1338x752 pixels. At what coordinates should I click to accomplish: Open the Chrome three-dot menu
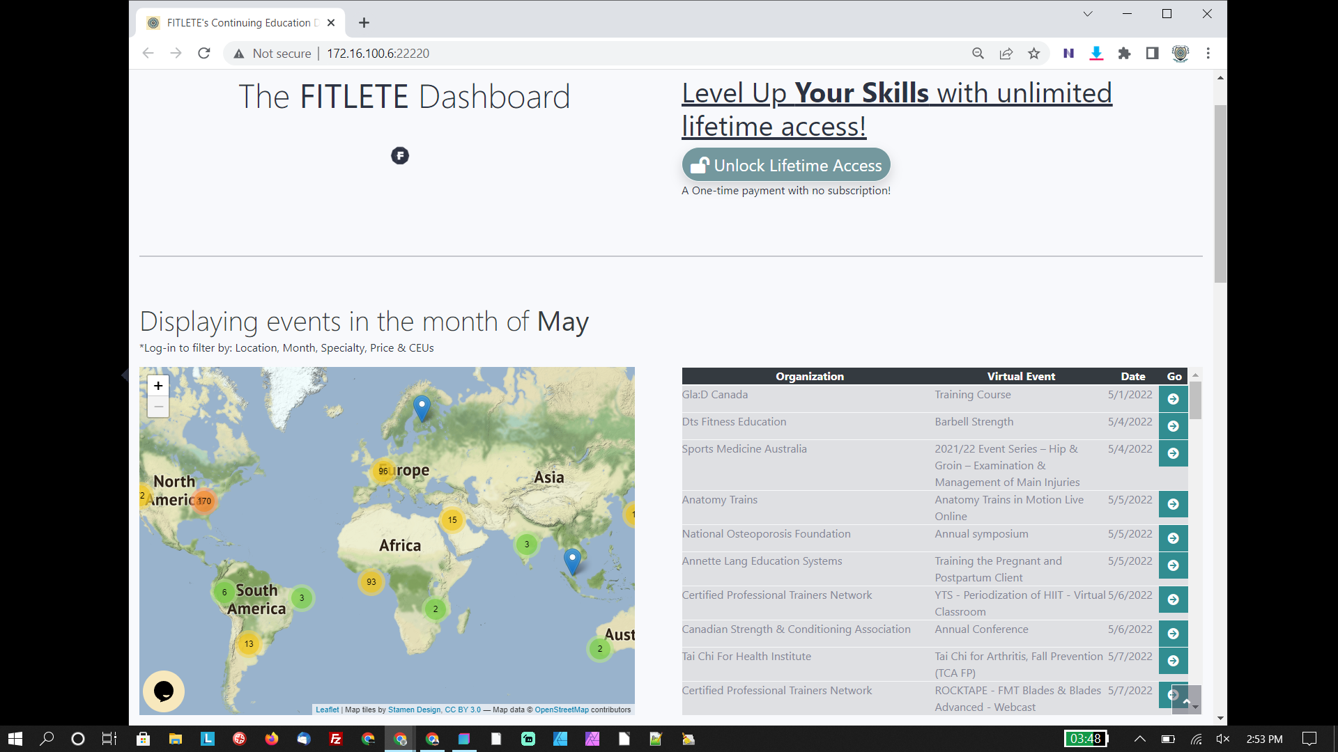(1208, 54)
